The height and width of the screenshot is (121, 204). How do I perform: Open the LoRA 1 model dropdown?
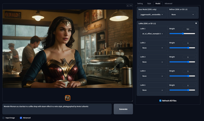(x=153, y=34)
